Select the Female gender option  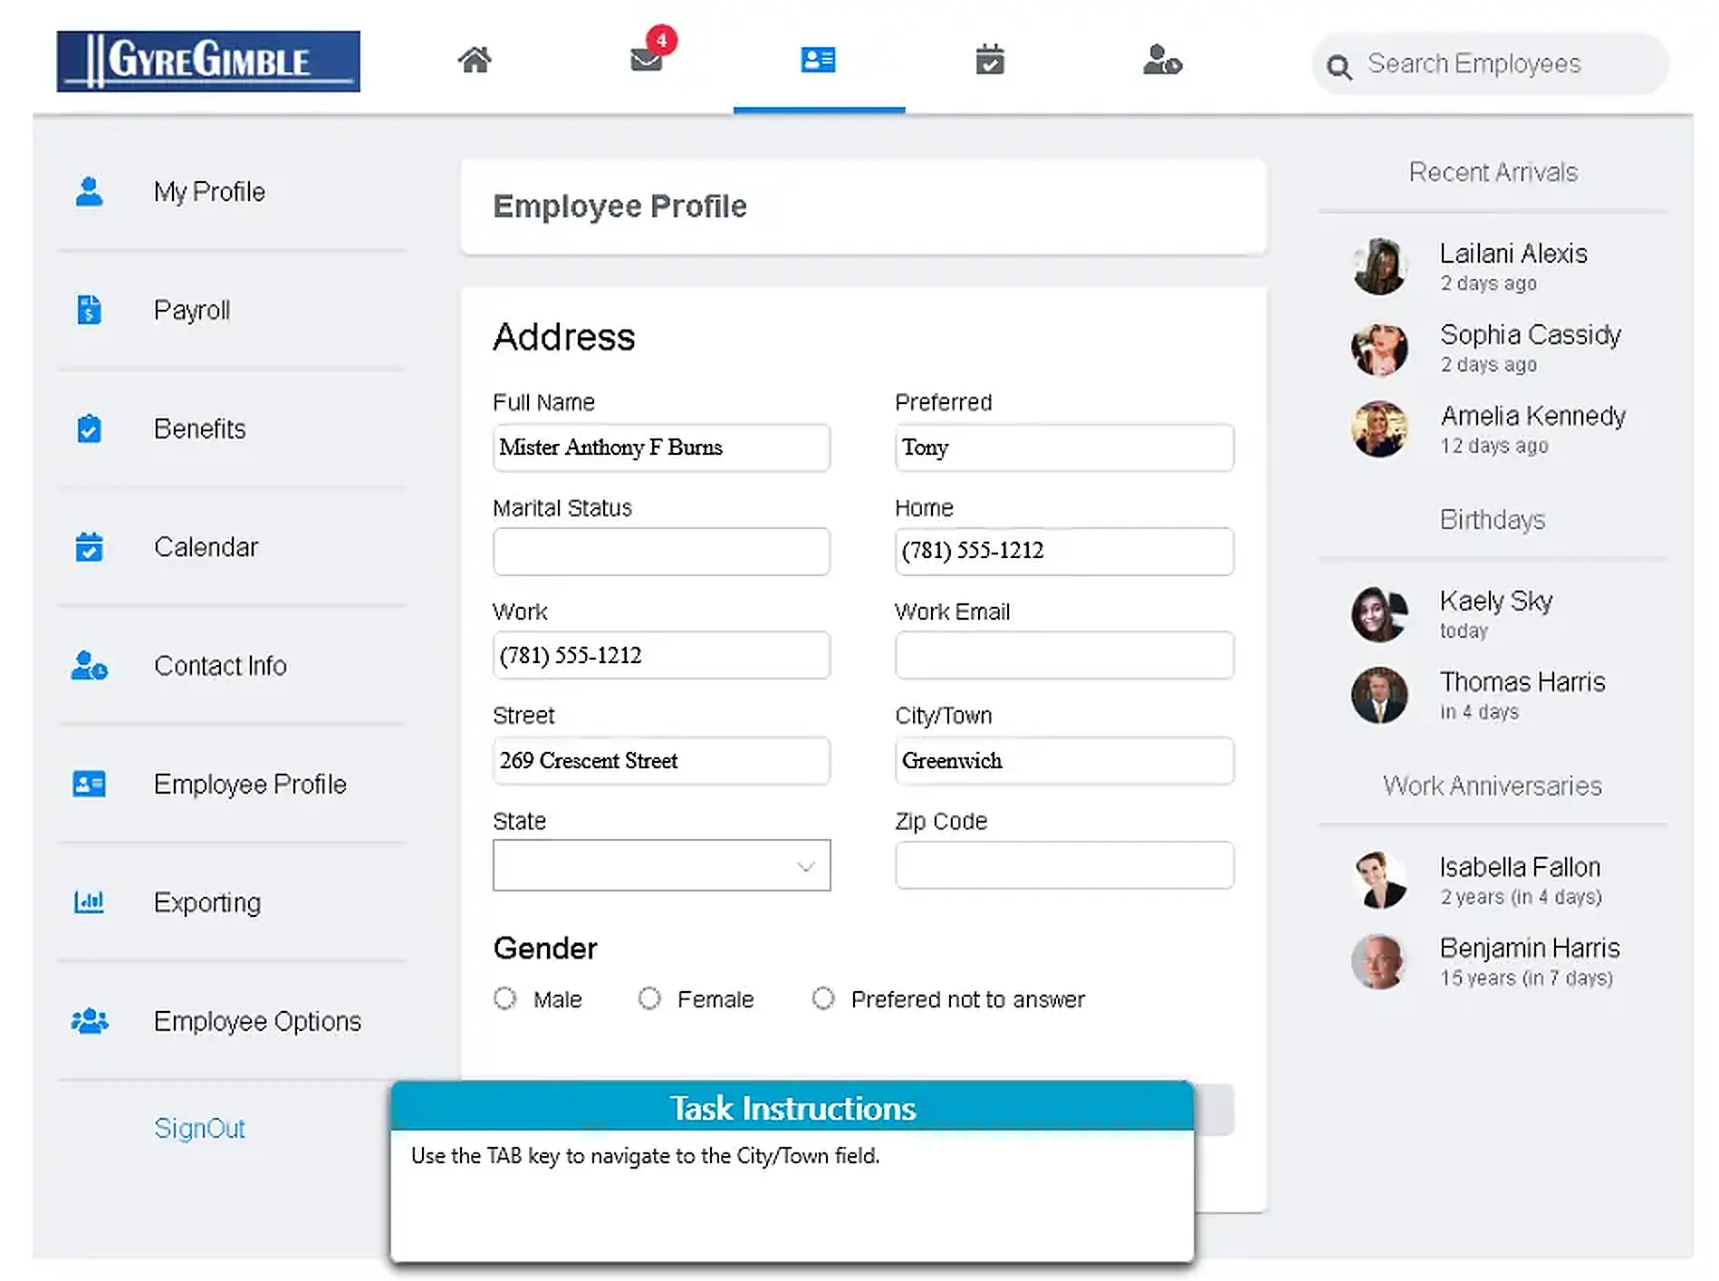649,998
